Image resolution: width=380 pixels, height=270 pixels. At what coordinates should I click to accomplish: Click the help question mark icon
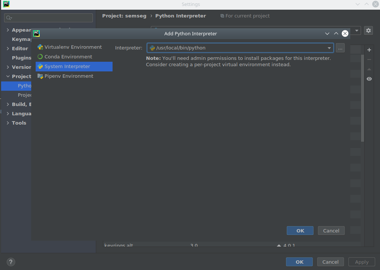point(10,262)
